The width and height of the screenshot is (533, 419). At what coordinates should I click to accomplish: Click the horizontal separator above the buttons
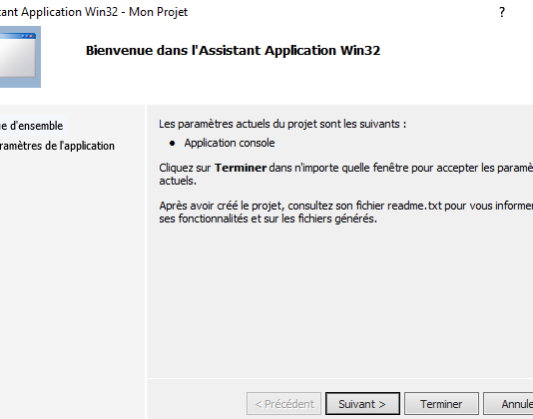pyautogui.click(x=340, y=378)
